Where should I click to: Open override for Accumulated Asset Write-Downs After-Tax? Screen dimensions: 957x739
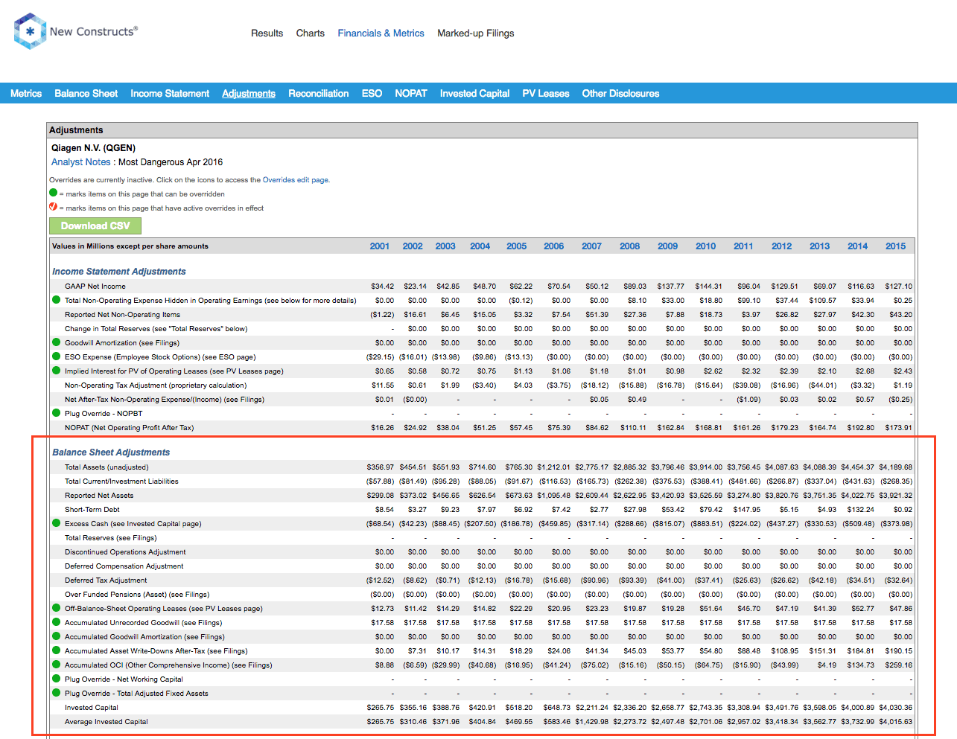56,650
